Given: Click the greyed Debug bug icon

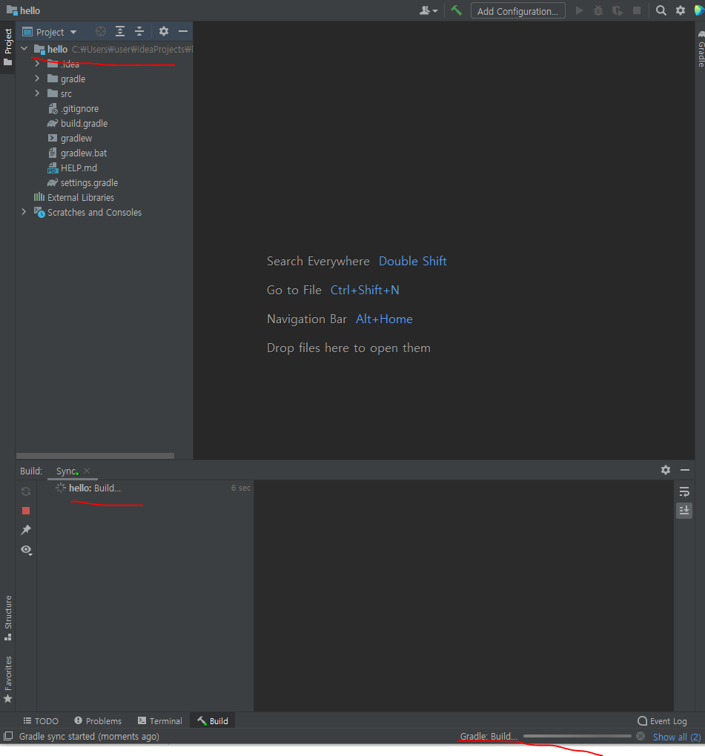Looking at the screenshot, I should [x=598, y=10].
